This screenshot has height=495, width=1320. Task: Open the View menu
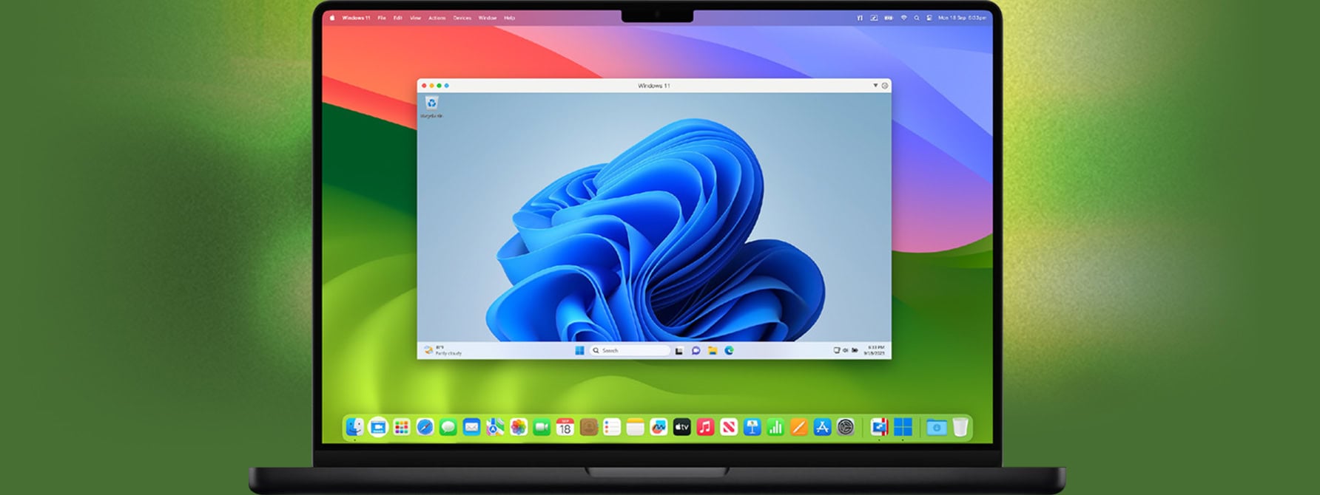click(x=415, y=18)
